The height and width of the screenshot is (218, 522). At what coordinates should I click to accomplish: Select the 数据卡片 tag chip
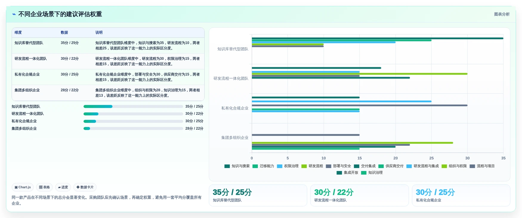[85, 187]
